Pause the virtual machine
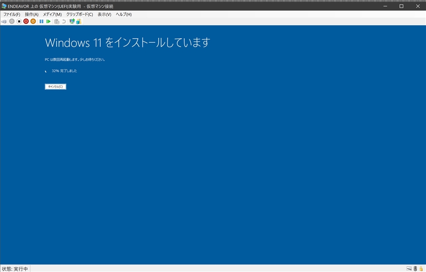The image size is (426, 272). coord(41,22)
